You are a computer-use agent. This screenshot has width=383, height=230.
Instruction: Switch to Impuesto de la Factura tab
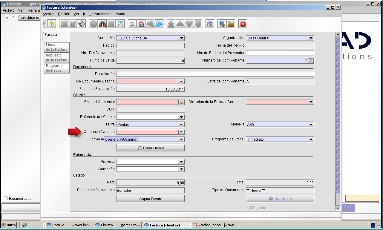pos(56,58)
